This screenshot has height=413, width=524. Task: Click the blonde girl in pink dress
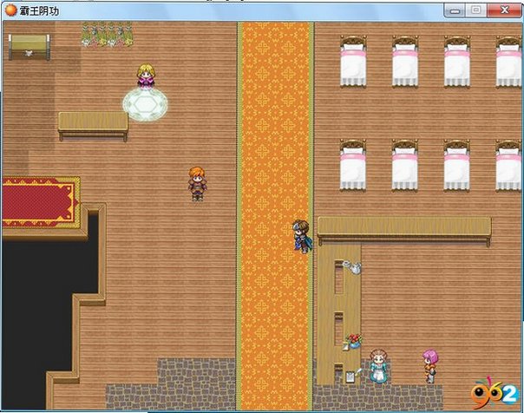(x=147, y=76)
